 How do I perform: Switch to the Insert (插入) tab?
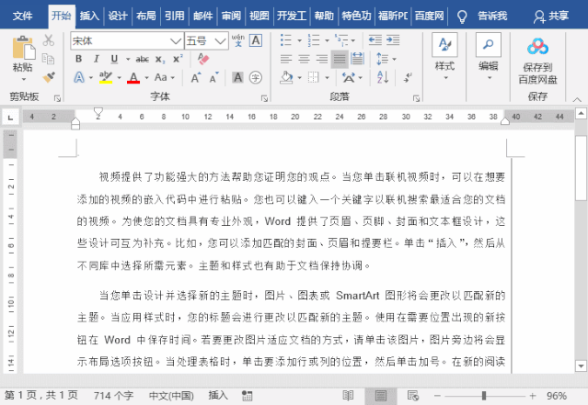click(89, 16)
